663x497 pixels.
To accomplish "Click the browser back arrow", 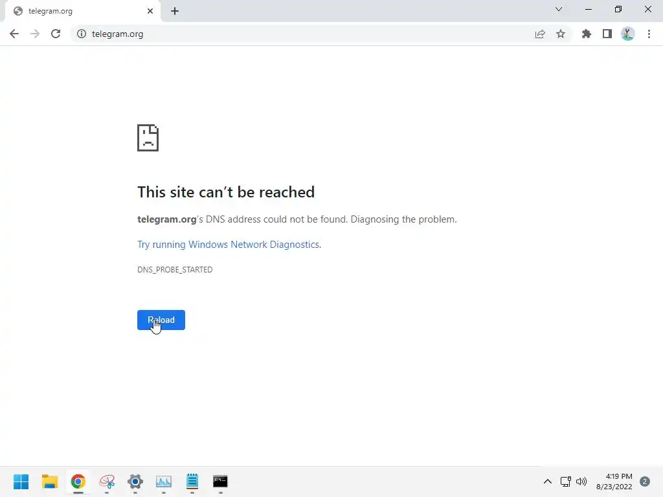I will [x=14, y=34].
